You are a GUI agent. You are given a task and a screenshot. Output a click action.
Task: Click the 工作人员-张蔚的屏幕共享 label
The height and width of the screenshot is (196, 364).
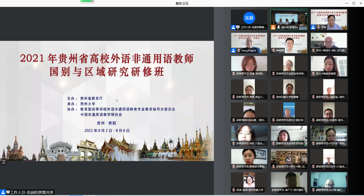[x=32, y=192]
